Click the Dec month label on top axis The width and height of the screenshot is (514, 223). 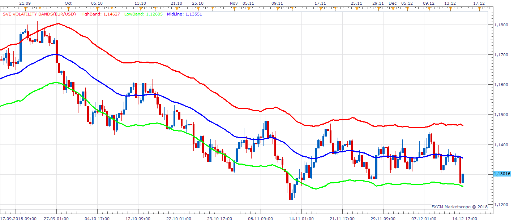393,3
